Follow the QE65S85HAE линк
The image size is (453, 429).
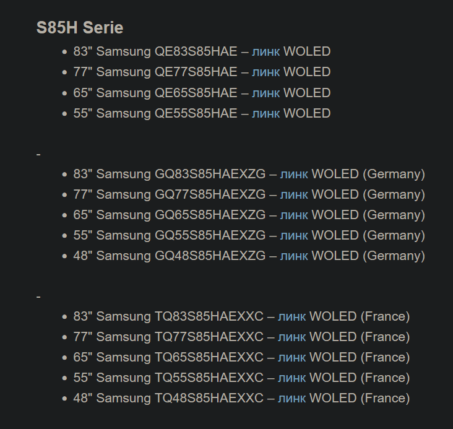coord(265,93)
